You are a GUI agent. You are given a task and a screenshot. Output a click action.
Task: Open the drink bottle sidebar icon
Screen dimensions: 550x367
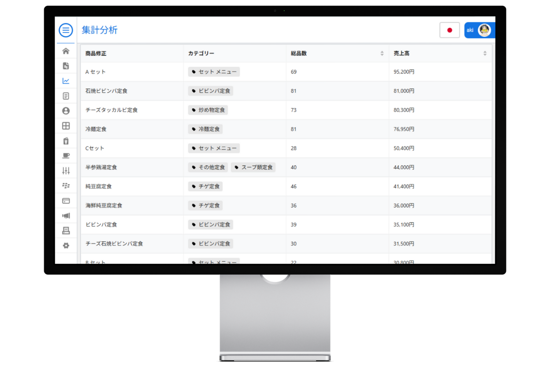tap(66, 141)
